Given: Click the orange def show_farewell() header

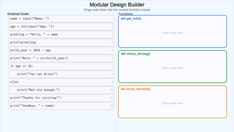Looking at the screenshot, I should 135,89.
